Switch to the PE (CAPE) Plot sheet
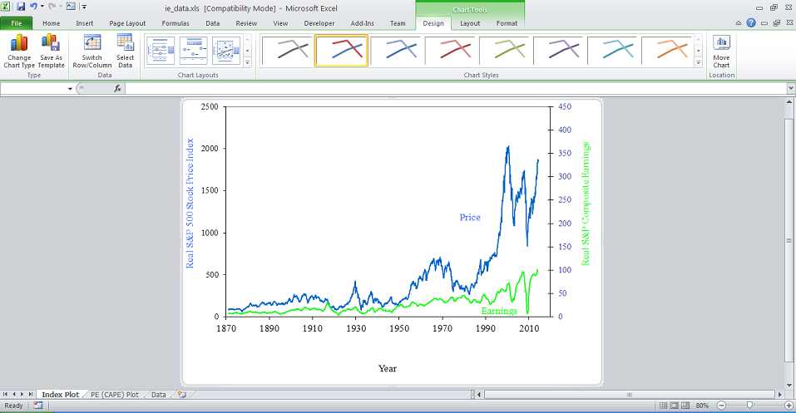The width and height of the screenshot is (796, 413). click(114, 395)
